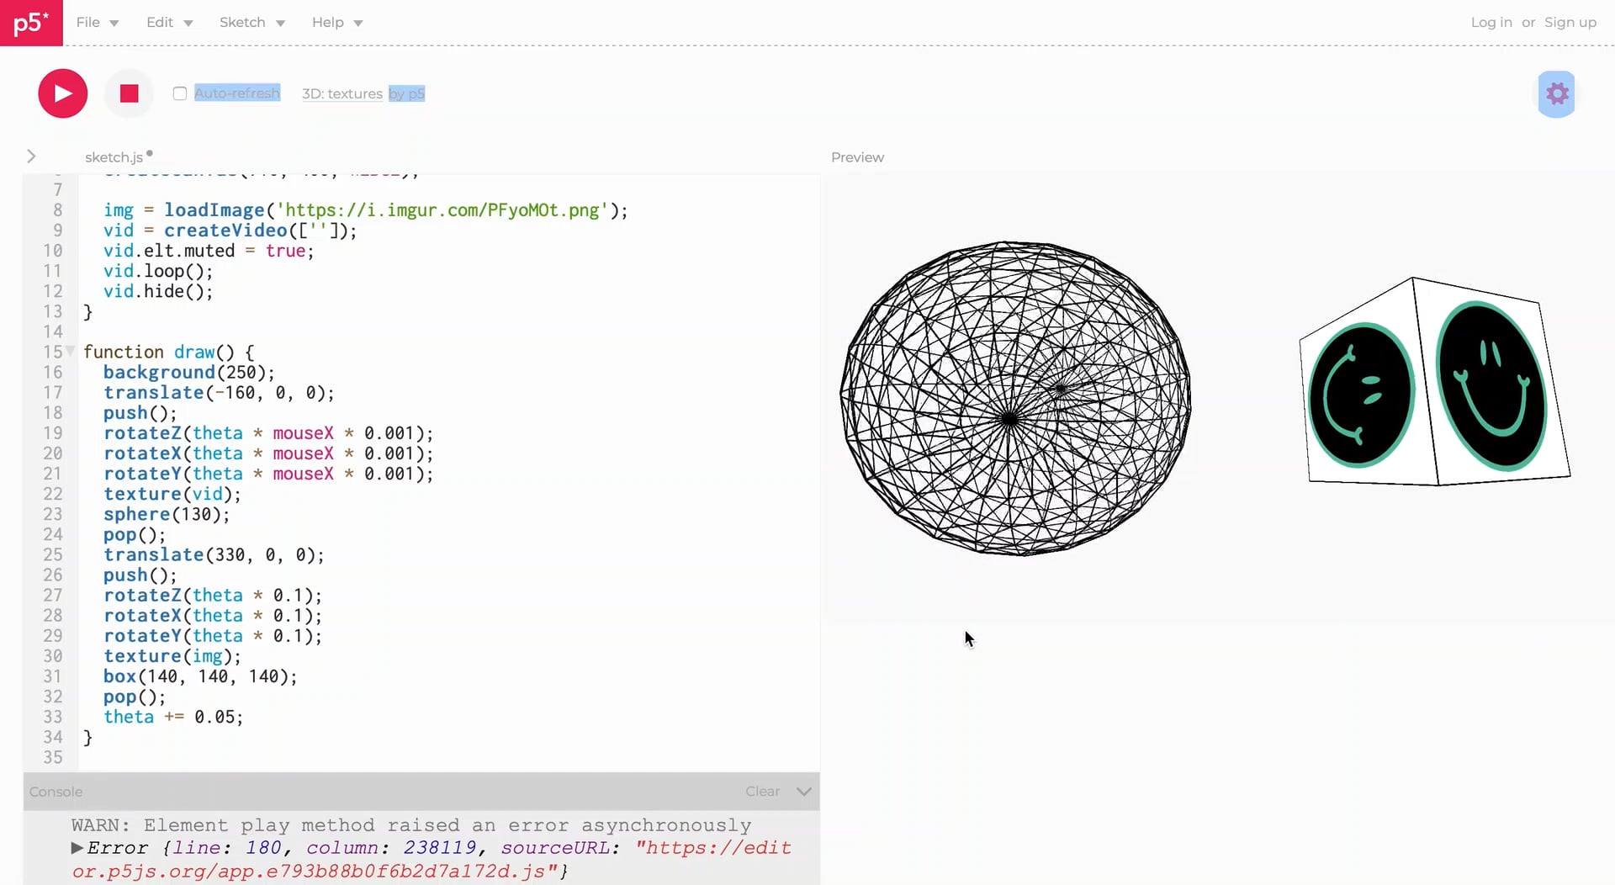Open editor settings gear icon
The width and height of the screenshot is (1615, 885).
click(x=1557, y=93)
